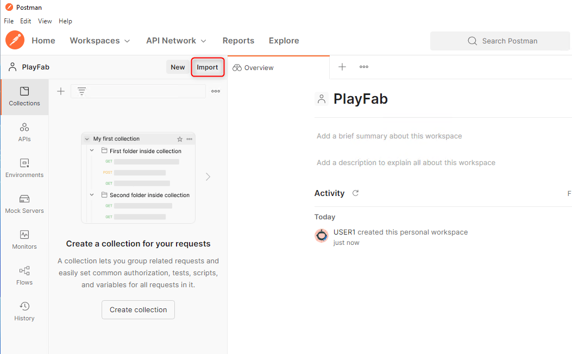Open collections panel more options ellipsis

216,91
